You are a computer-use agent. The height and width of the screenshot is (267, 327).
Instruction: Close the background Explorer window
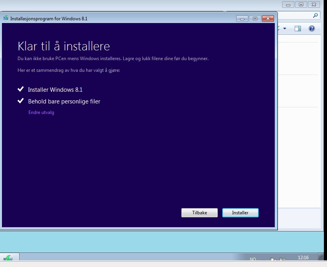(314, 5)
